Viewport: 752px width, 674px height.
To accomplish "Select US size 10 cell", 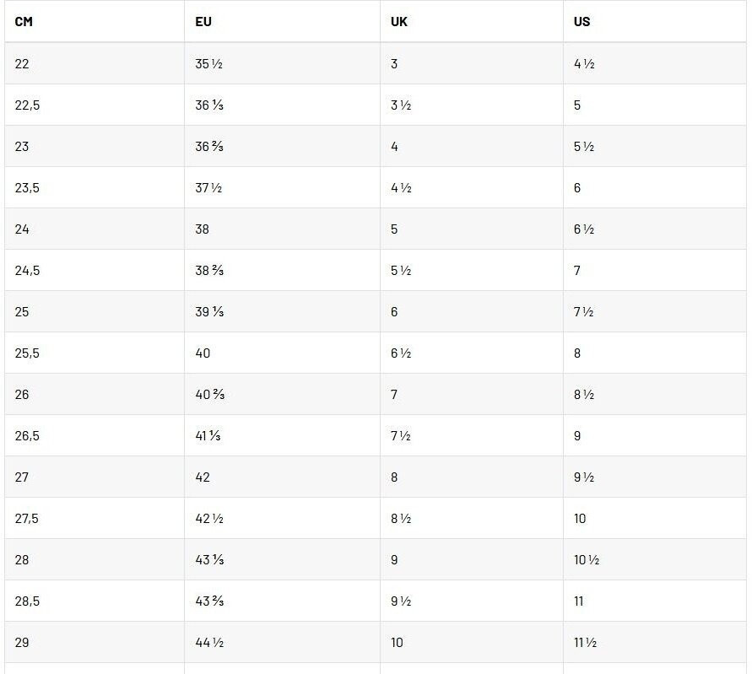I will tap(580, 518).
